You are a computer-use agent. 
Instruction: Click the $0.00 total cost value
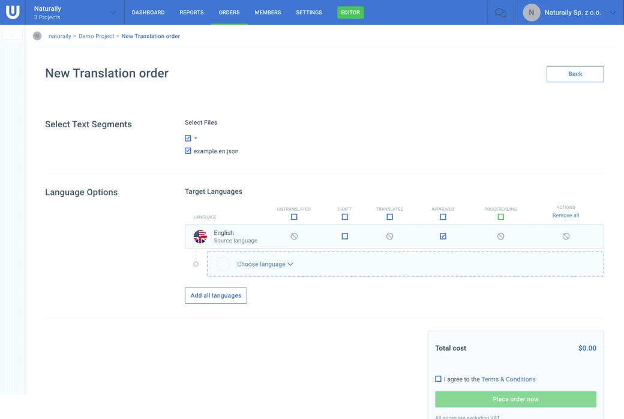[x=587, y=348]
